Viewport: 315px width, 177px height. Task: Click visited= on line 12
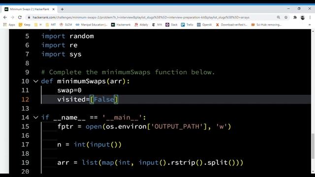coord(73,99)
